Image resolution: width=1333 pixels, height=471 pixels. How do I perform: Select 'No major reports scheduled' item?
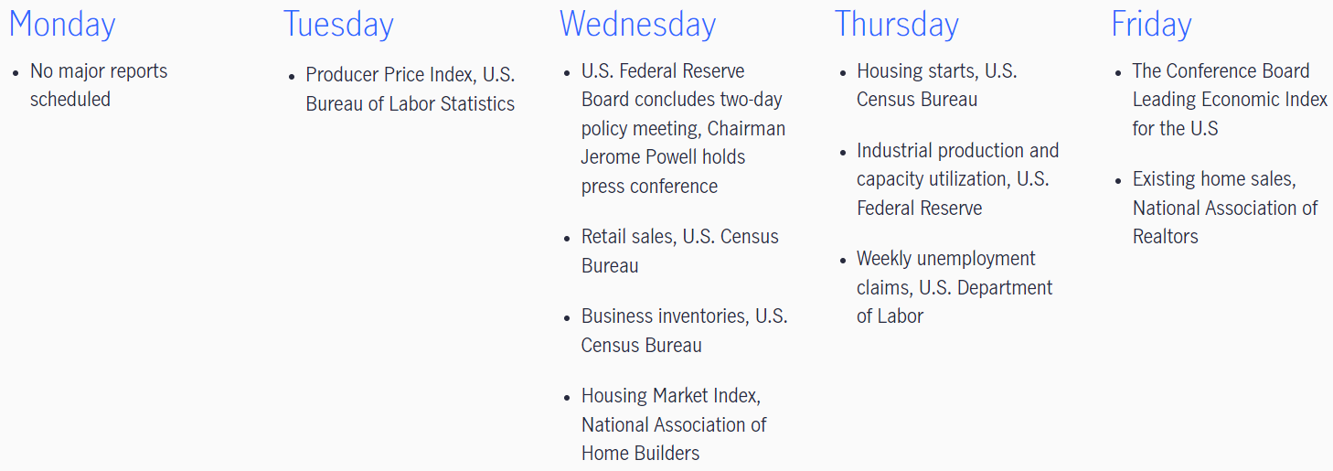tap(99, 85)
